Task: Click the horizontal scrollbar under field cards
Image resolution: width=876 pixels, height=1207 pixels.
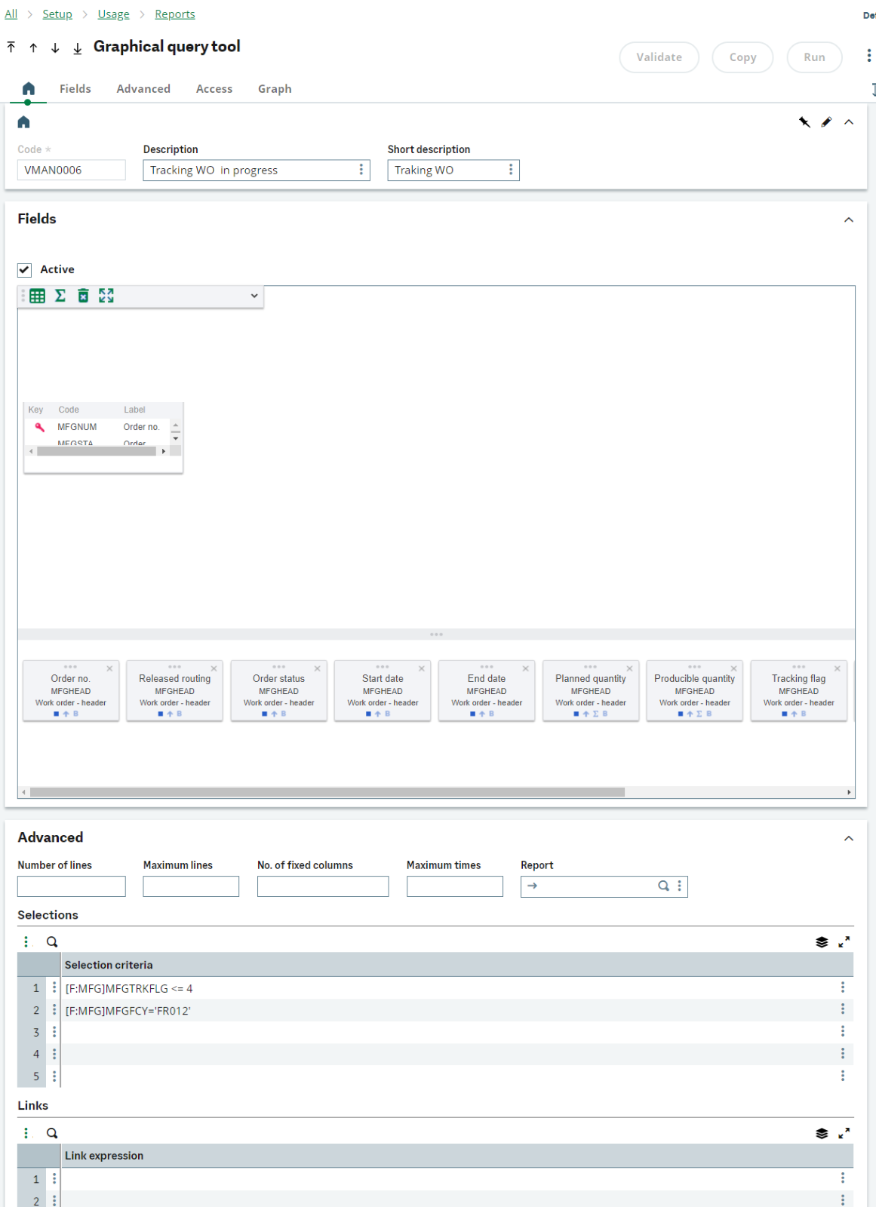Action: [327, 792]
